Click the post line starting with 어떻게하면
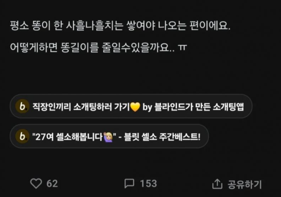 [98, 47]
